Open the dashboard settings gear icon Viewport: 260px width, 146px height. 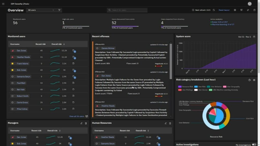[235, 10]
